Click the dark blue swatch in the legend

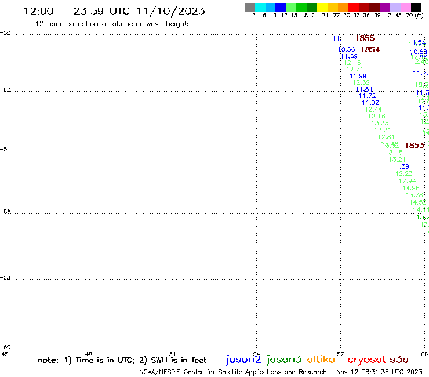point(281,7)
